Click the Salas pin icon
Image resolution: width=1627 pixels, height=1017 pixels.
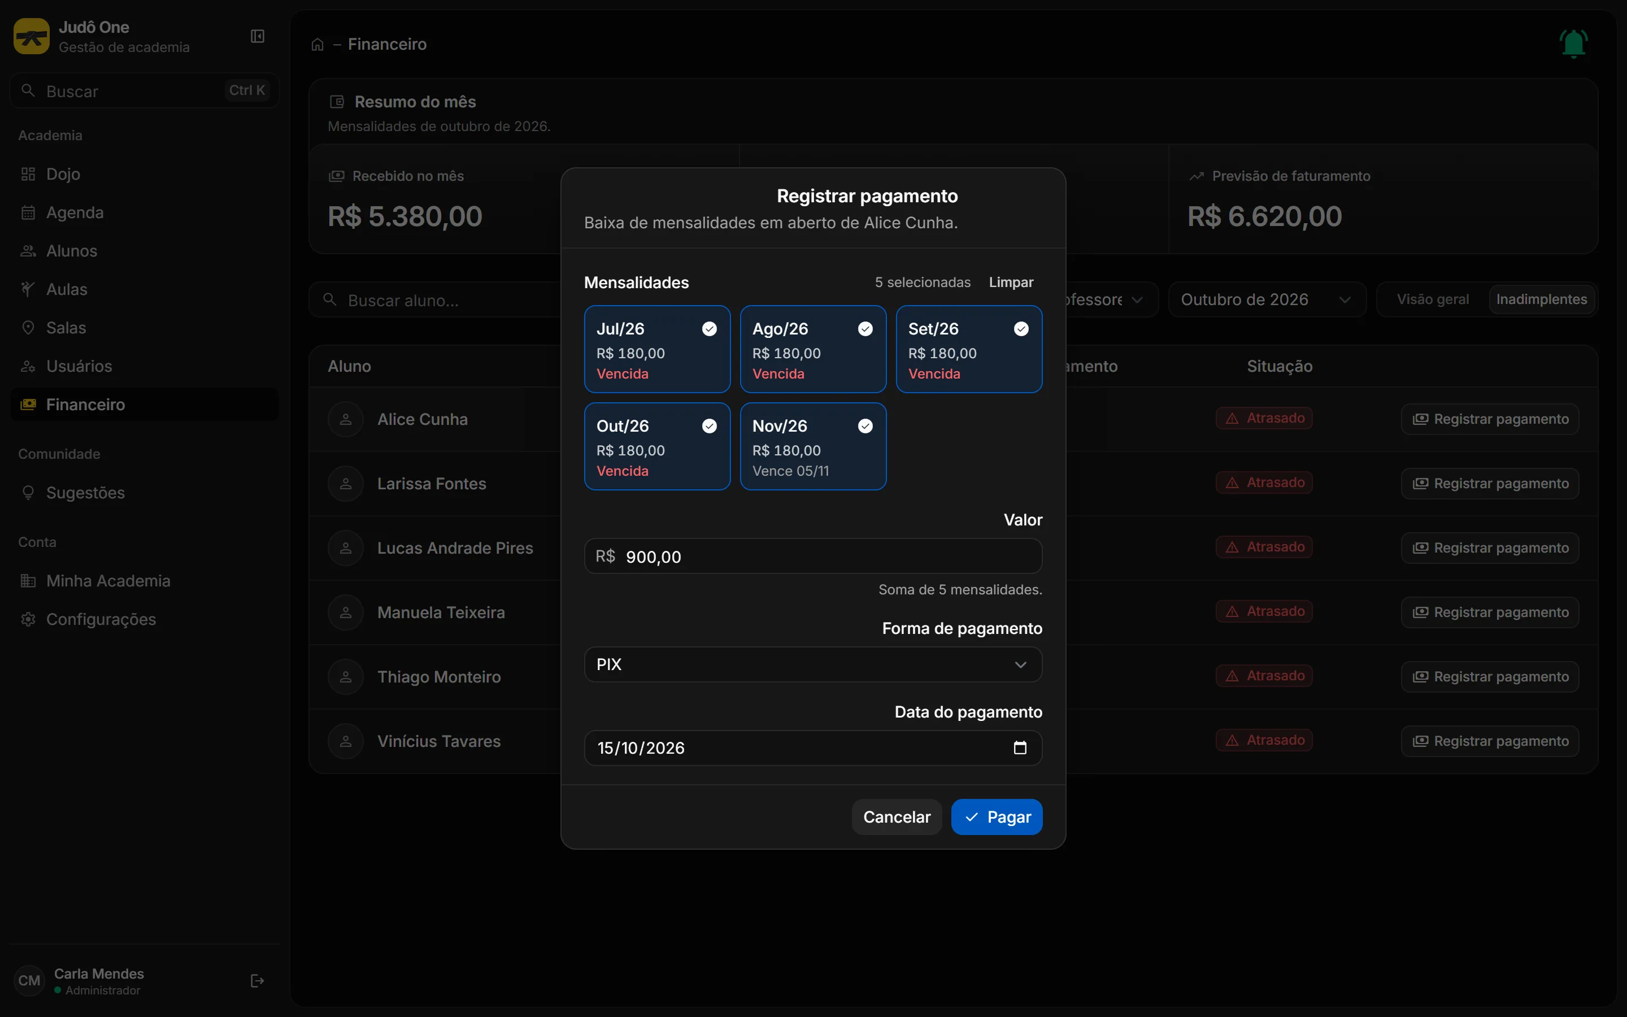pyautogui.click(x=28, y=328)
